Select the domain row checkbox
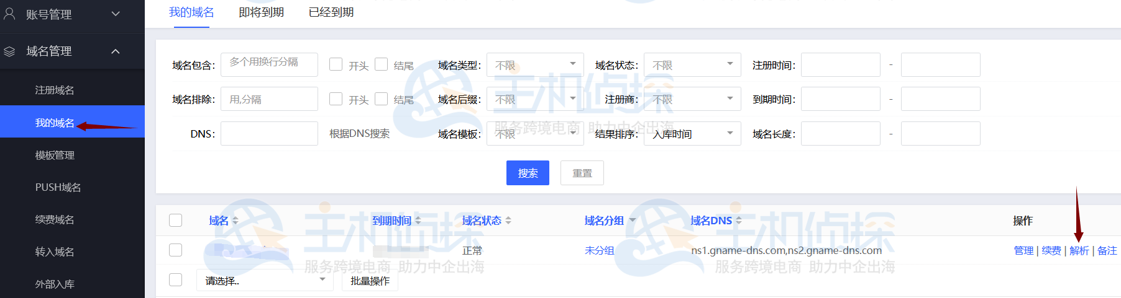 (x=176, y=250)
